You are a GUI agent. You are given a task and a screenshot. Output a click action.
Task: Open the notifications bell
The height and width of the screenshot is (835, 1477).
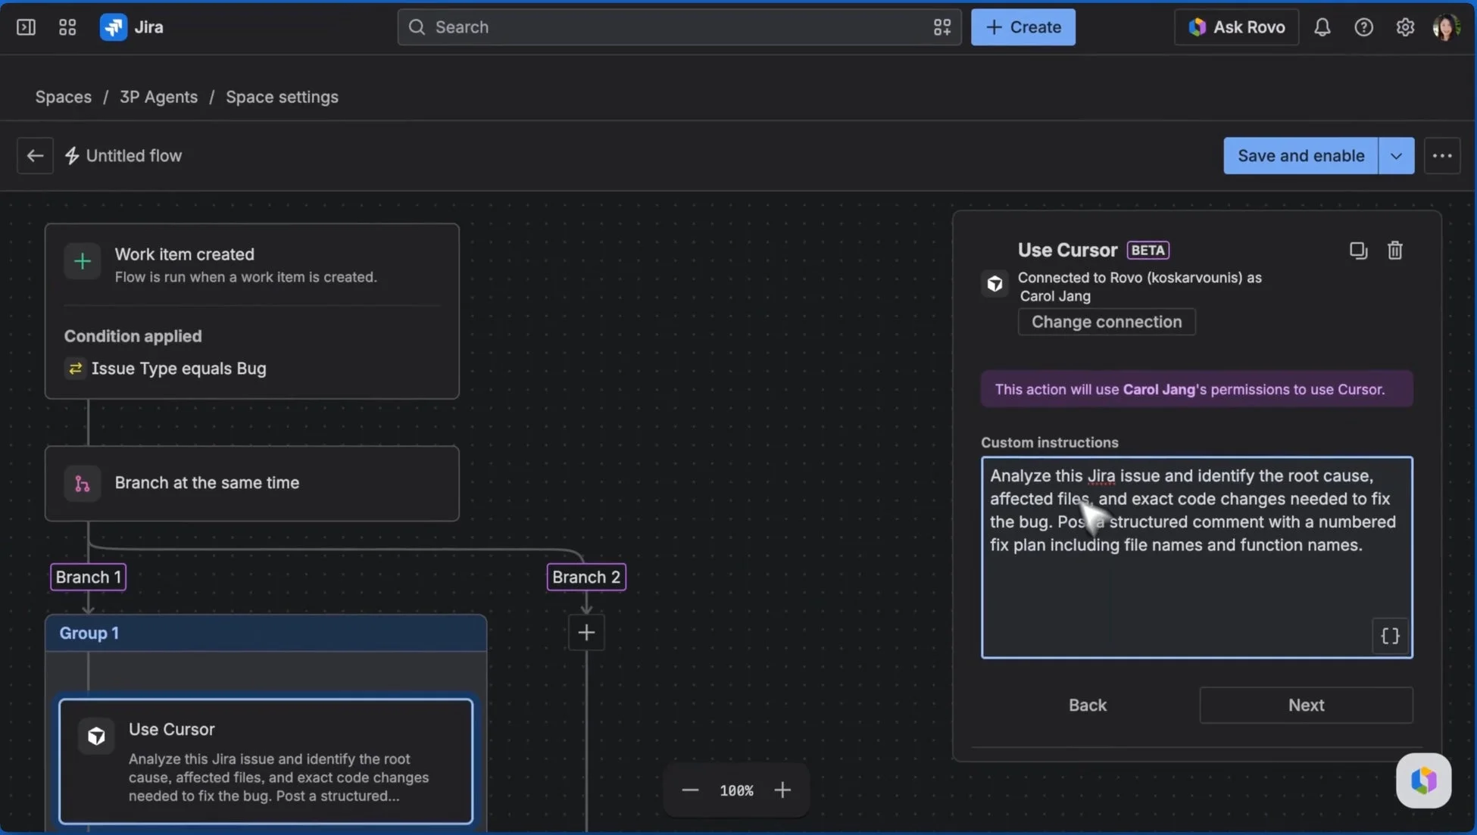(1322, 27)
